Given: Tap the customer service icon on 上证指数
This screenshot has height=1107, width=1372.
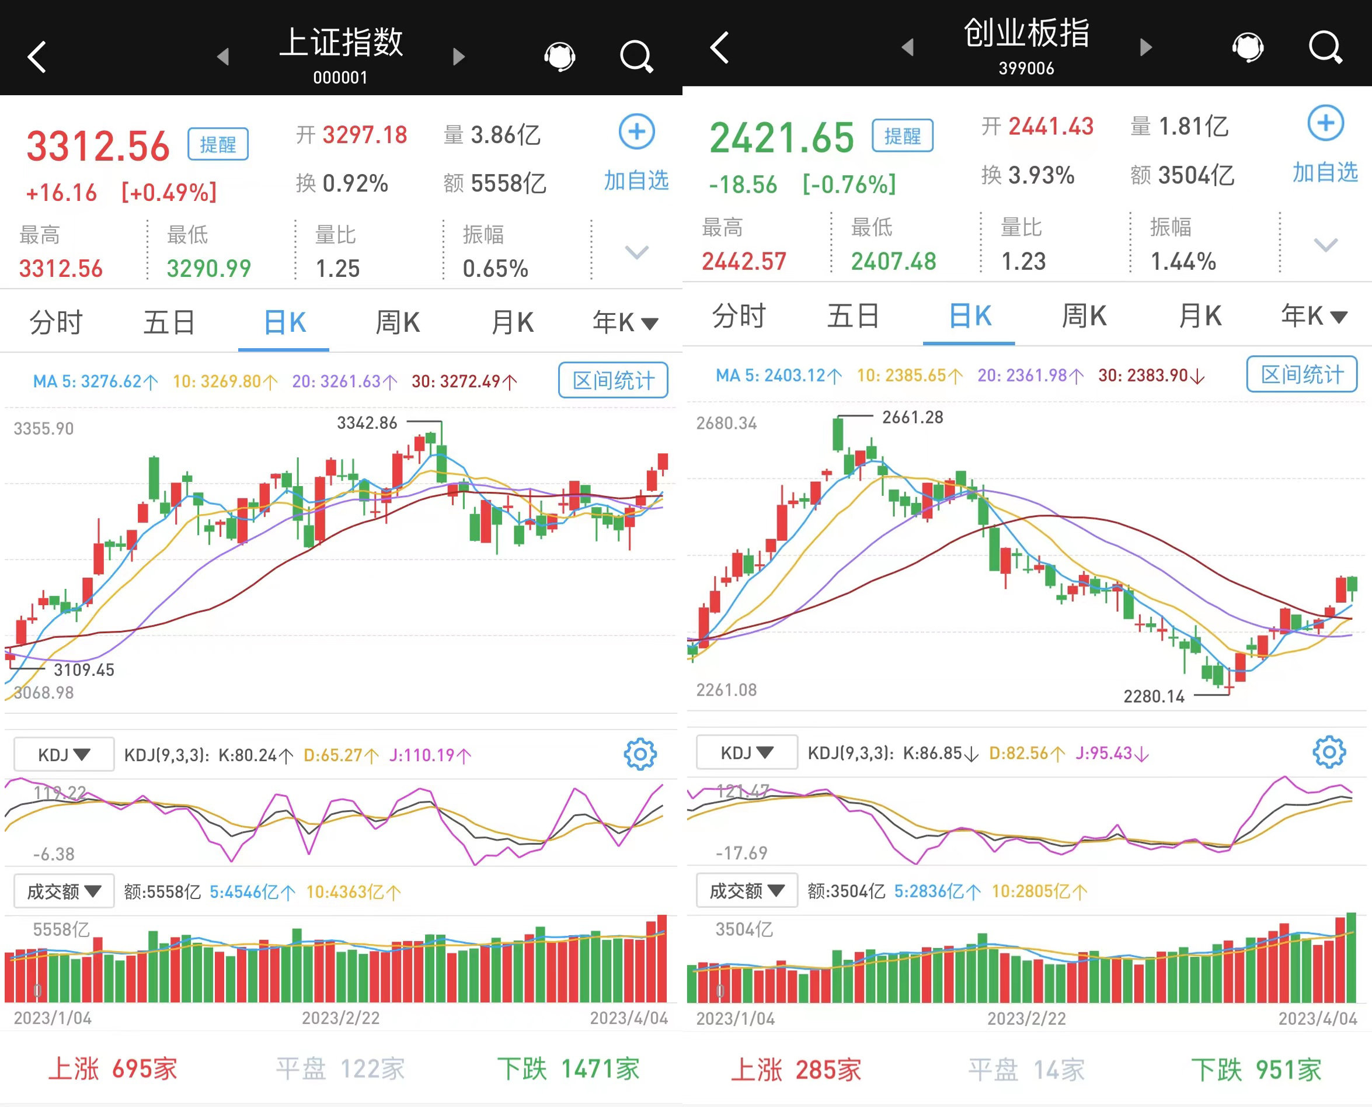Looking at the screenshot, I should tap(559, 56).
